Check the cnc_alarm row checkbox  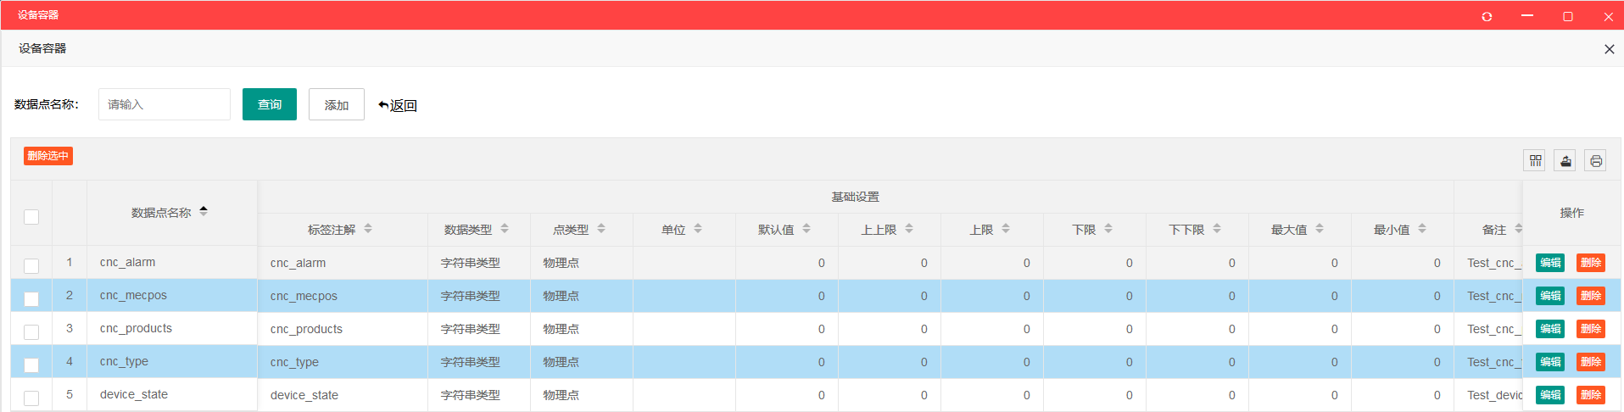pos(31,265)
